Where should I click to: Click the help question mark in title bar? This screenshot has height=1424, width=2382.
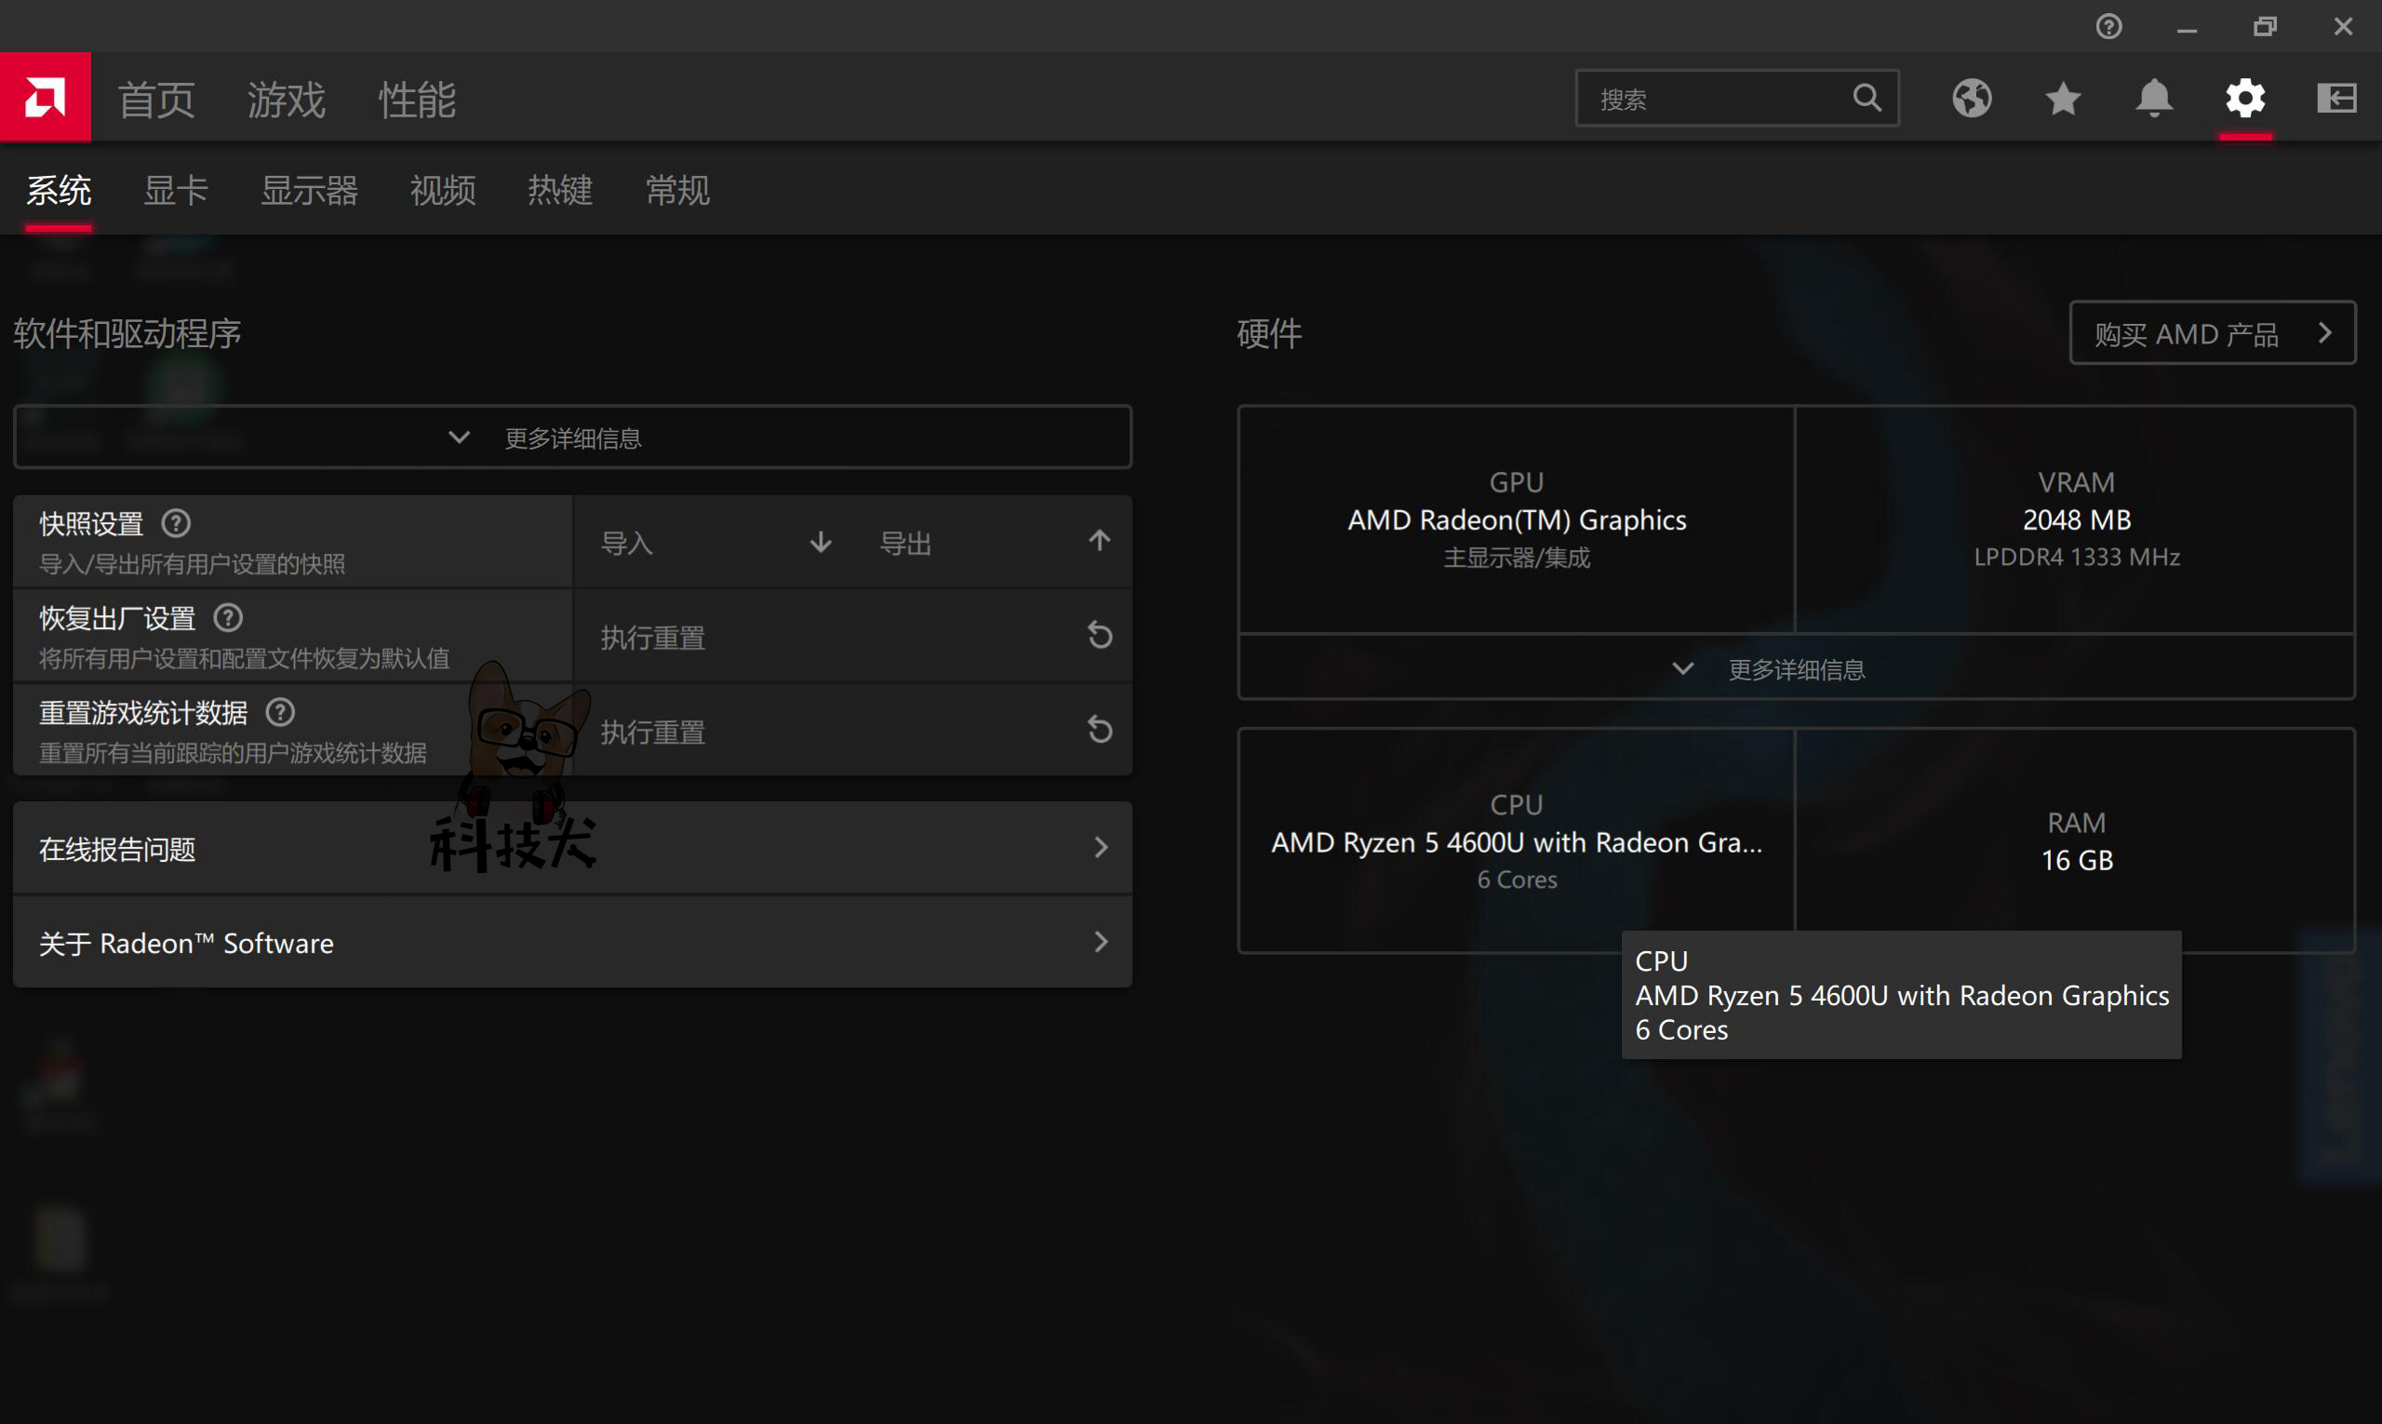click(2108, 27)
